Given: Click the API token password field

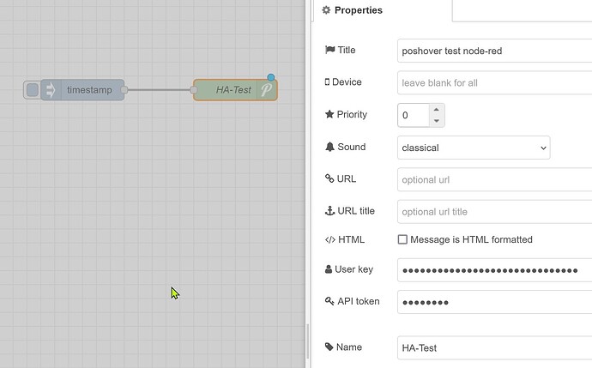Looking at the screenshot, I should click(494, 302).
